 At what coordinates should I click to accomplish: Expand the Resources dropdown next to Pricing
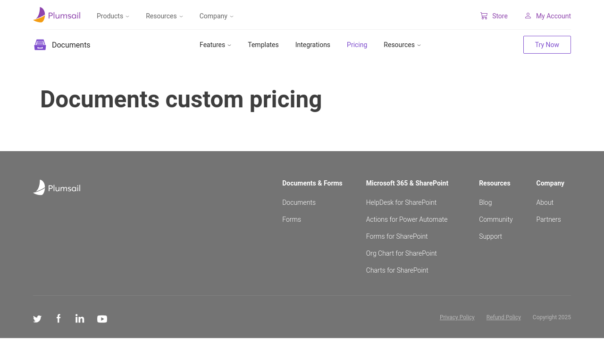click(402, 45)
